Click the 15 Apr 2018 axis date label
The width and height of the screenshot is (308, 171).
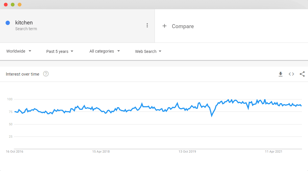101,151
